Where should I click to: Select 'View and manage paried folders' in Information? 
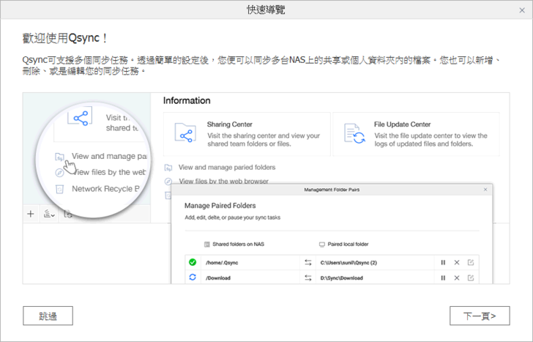pos(227,167)
